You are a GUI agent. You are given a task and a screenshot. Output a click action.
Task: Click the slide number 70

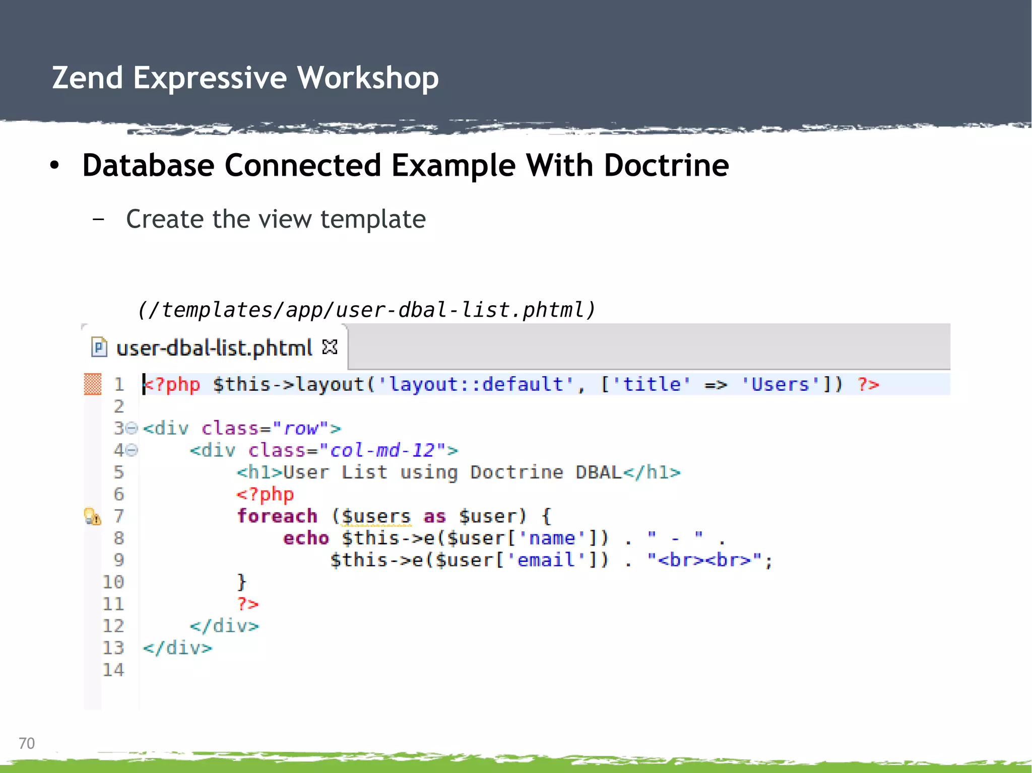(27, 743)
